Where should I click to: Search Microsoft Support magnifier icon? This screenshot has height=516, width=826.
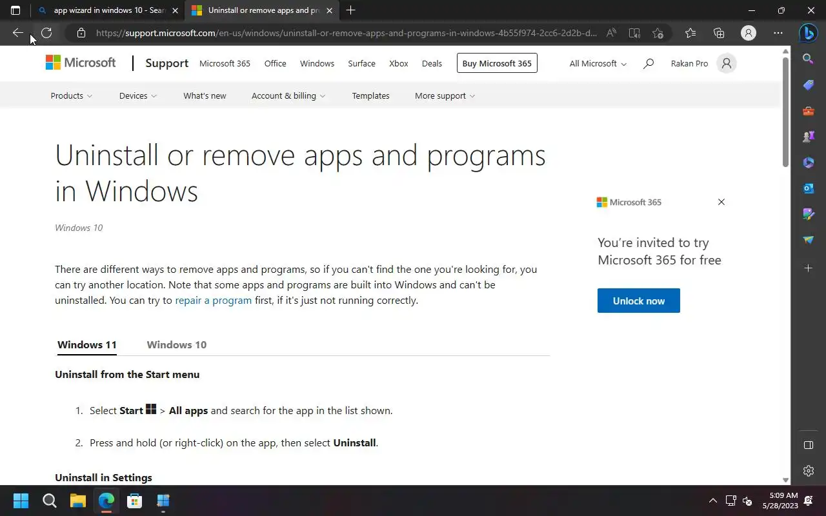pyautogui.click(x=649, y=63)
